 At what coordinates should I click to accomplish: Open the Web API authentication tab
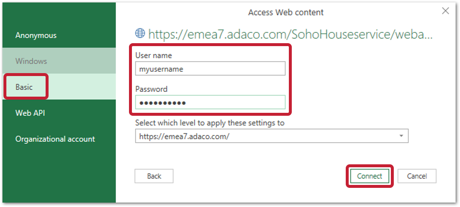(x=59, y=113)
